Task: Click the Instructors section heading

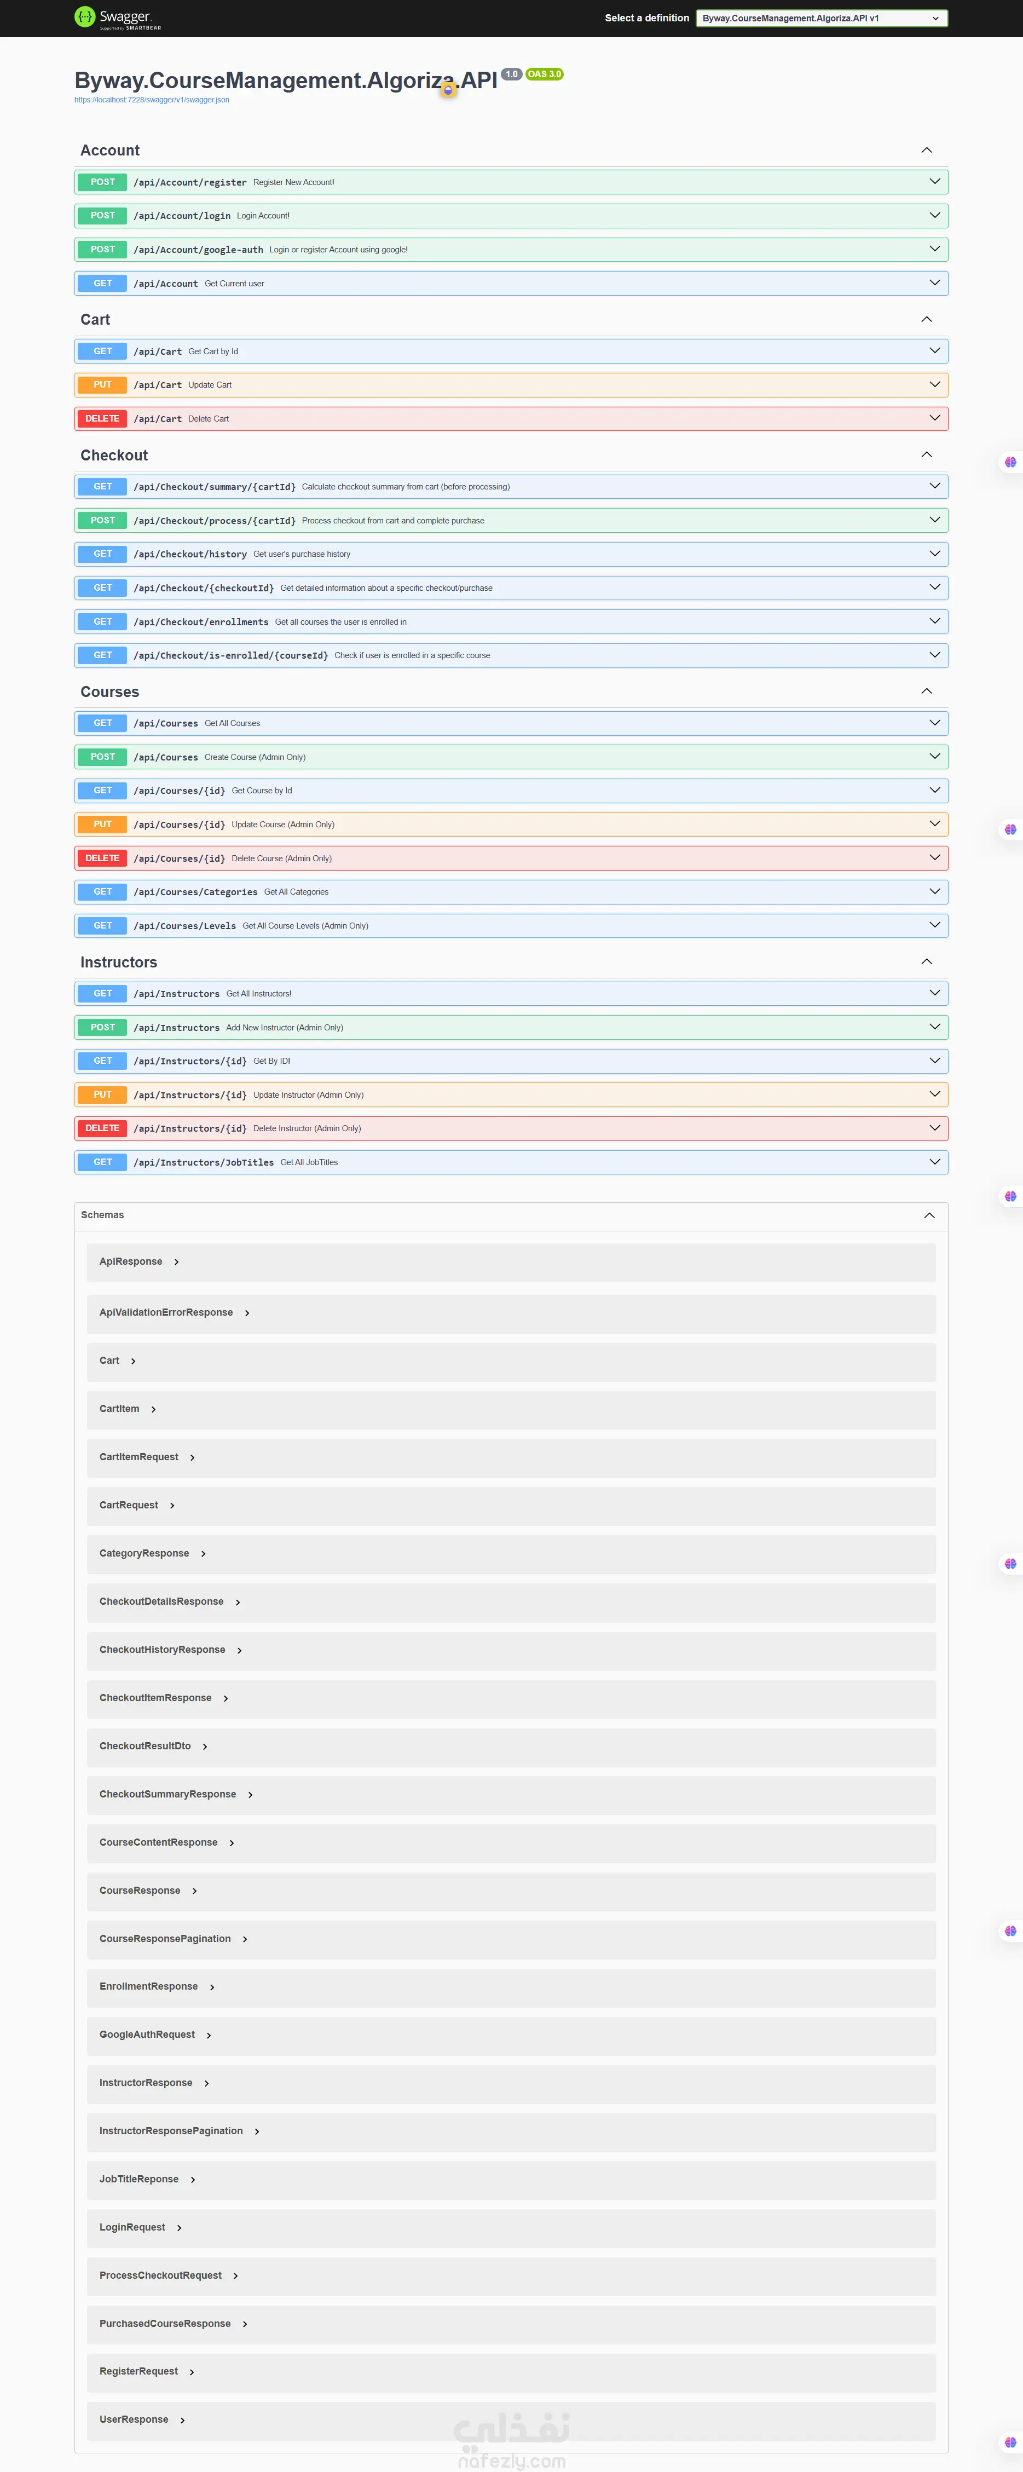Action: 119,963
